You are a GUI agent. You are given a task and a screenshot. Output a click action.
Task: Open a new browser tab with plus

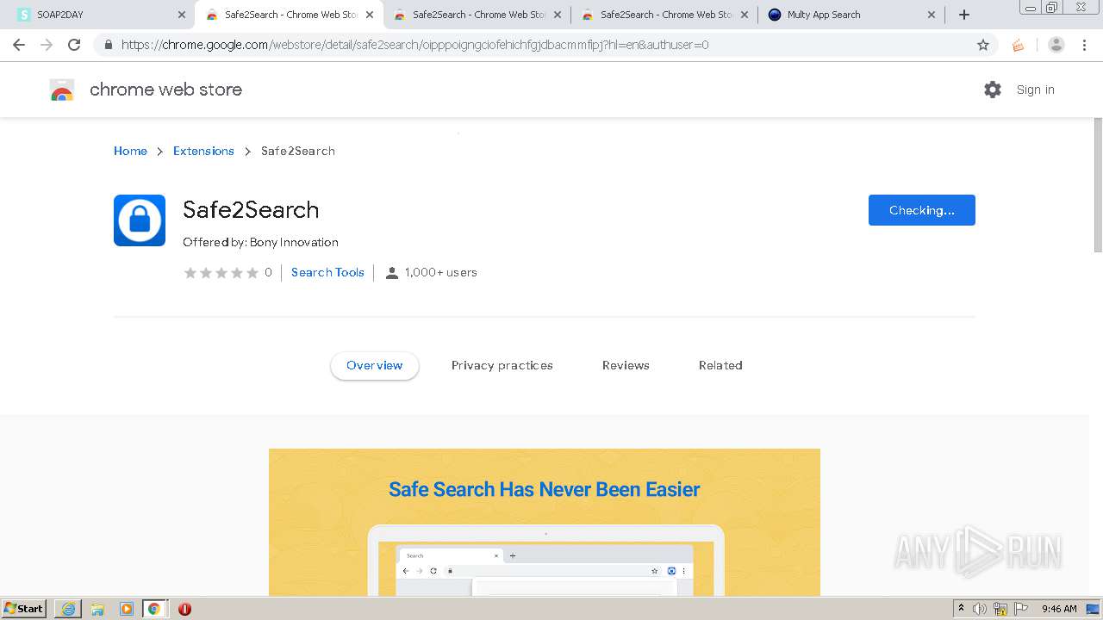pyautogui.click(x=964, y=15)
